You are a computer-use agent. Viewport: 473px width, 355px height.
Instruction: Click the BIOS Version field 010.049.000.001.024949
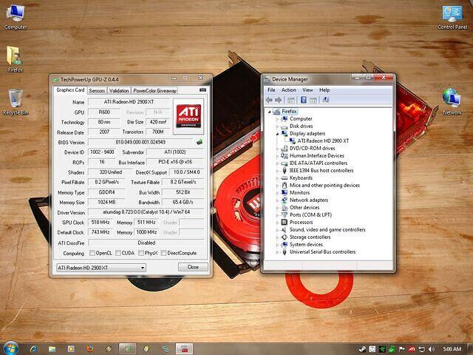pos(140,142)
